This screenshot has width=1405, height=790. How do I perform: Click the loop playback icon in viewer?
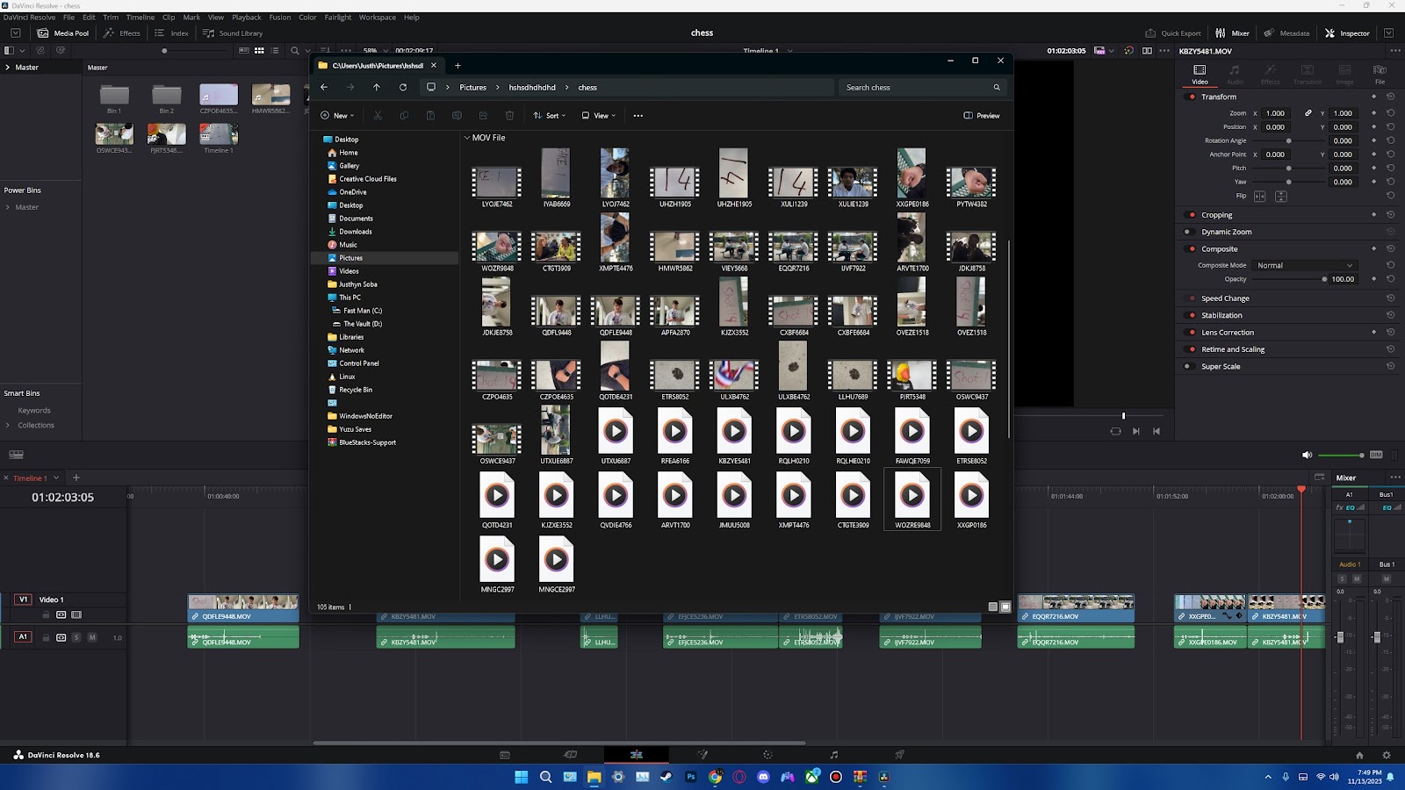(1115, 431)
